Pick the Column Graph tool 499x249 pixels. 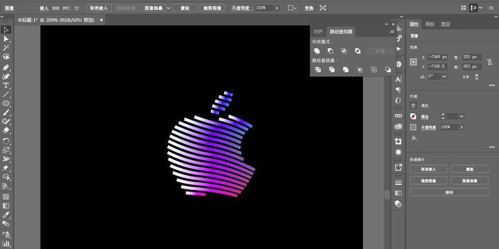[x=6, y=244]
